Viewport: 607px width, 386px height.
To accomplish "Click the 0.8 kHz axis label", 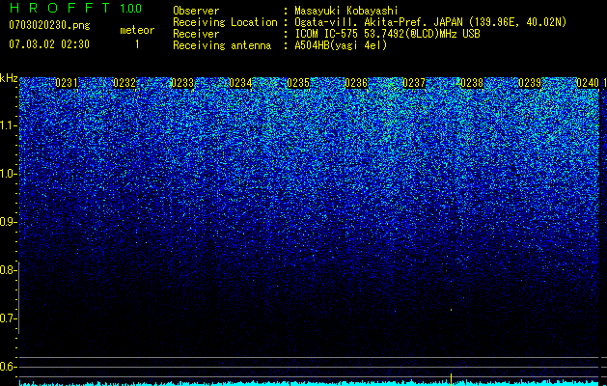I will [x=8, y=270].
